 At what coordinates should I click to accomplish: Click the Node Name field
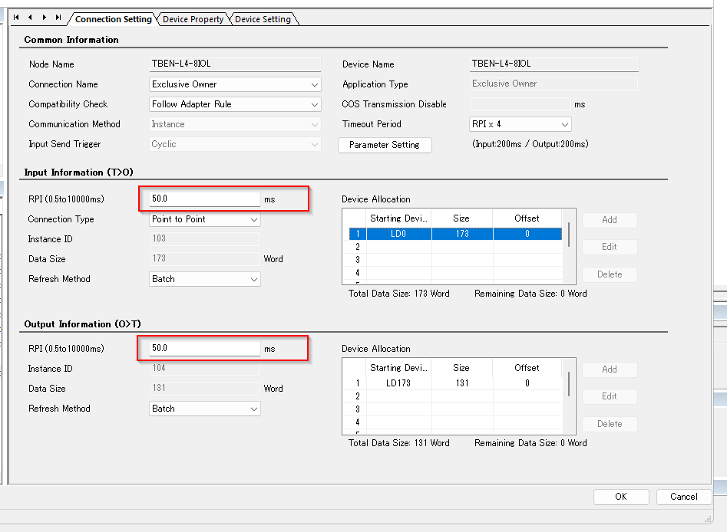pos(235,64)
